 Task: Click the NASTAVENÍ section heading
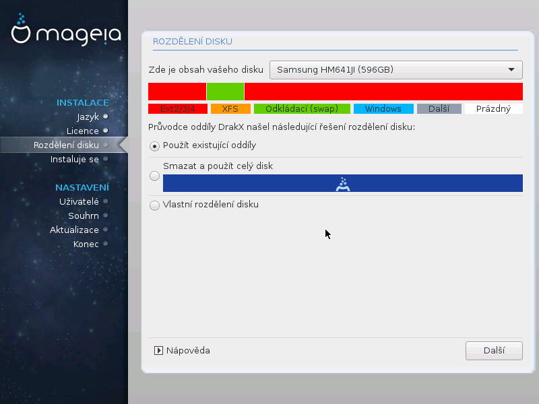[82, 188]
